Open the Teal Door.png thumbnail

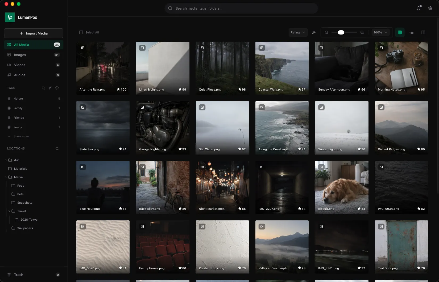click(x=401, y=247)
